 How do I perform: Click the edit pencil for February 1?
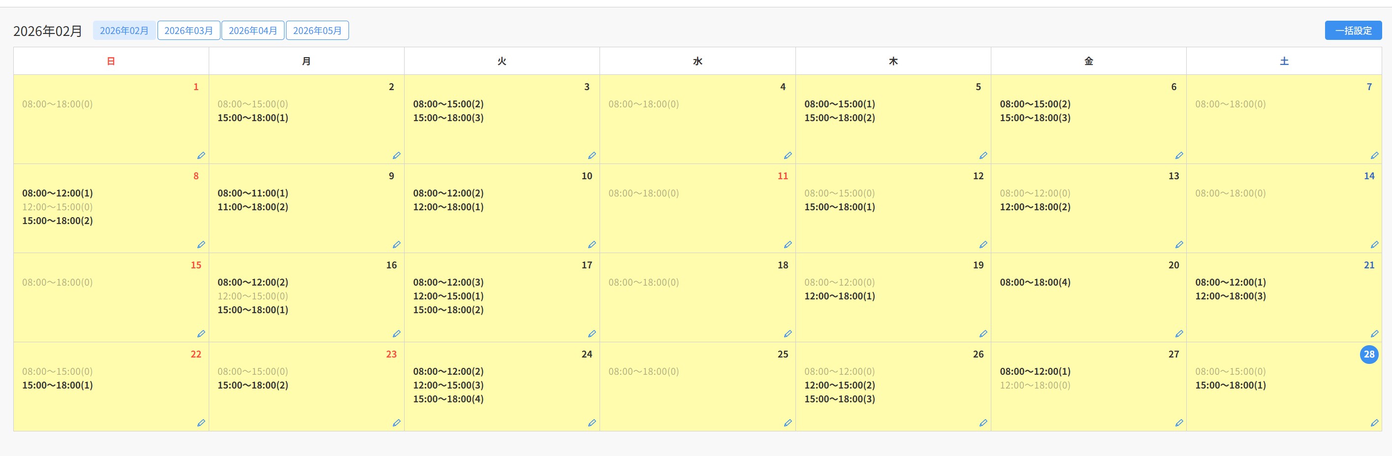click(x=201, y=156)
